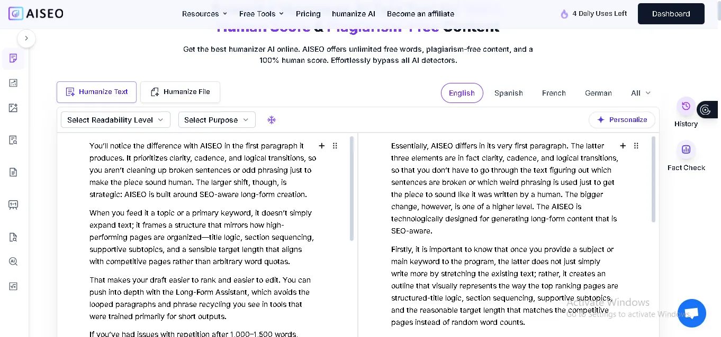Viewport: 721px width, 337px height.
Task: Click plus icon in input text panel
Action: [321, 146]
